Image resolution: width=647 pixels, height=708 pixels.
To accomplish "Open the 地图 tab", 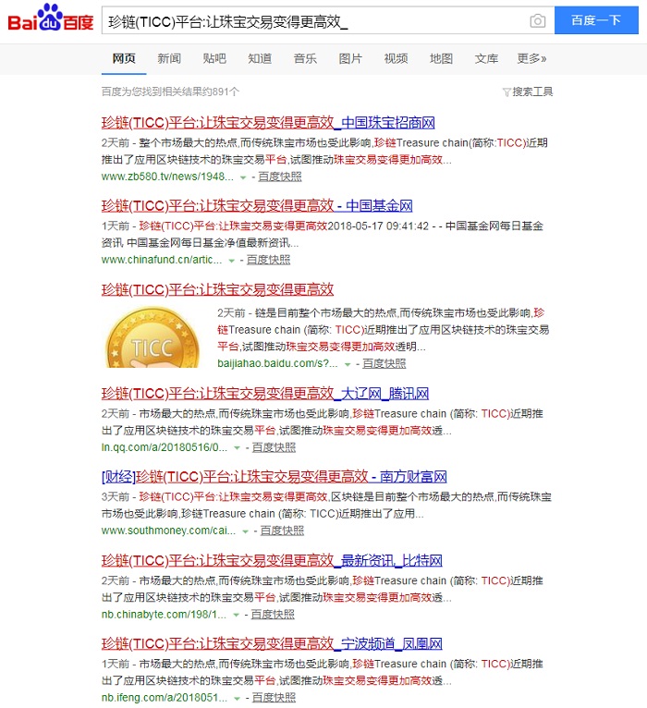I will pos(441,59).
